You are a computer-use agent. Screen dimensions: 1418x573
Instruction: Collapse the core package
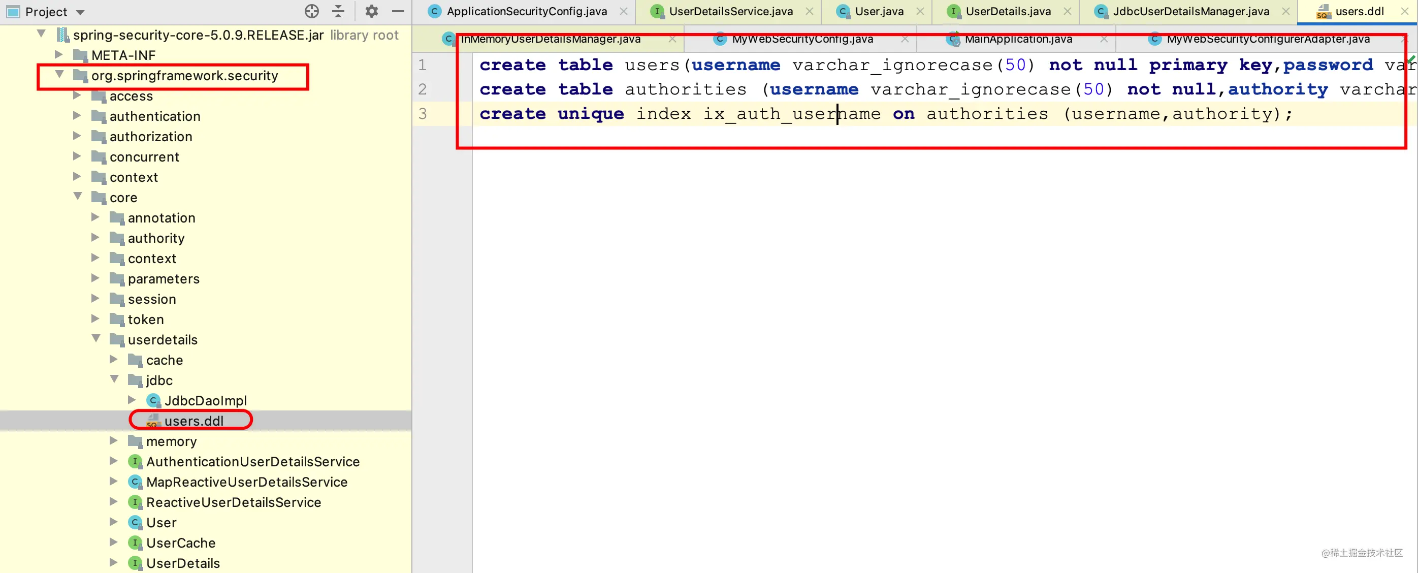coord(78,197)
